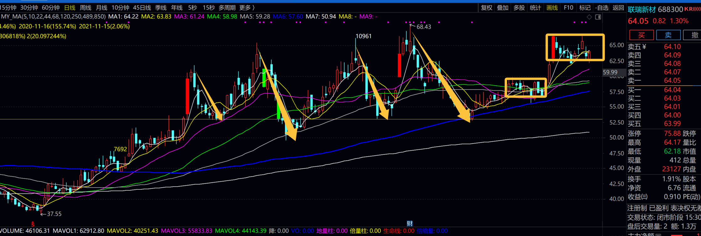The width and height of the screenshot is (701, 236).
Task: Remove stock via -自选 button
Action: (602, 8)
